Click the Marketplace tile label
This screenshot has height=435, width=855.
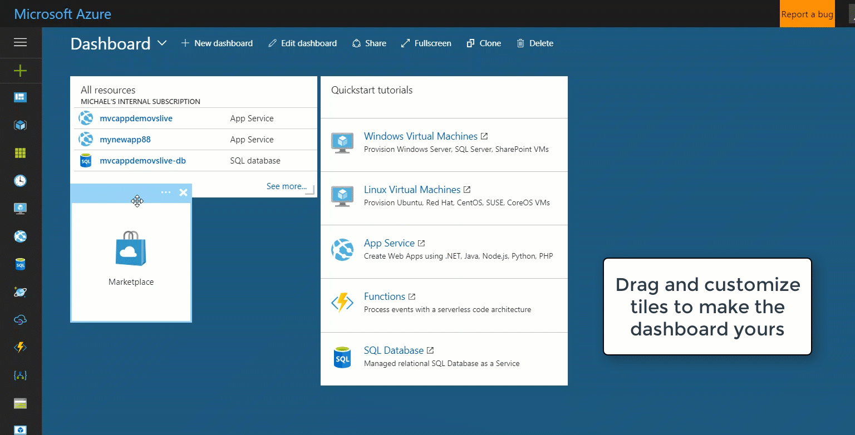tap(131, 282)
